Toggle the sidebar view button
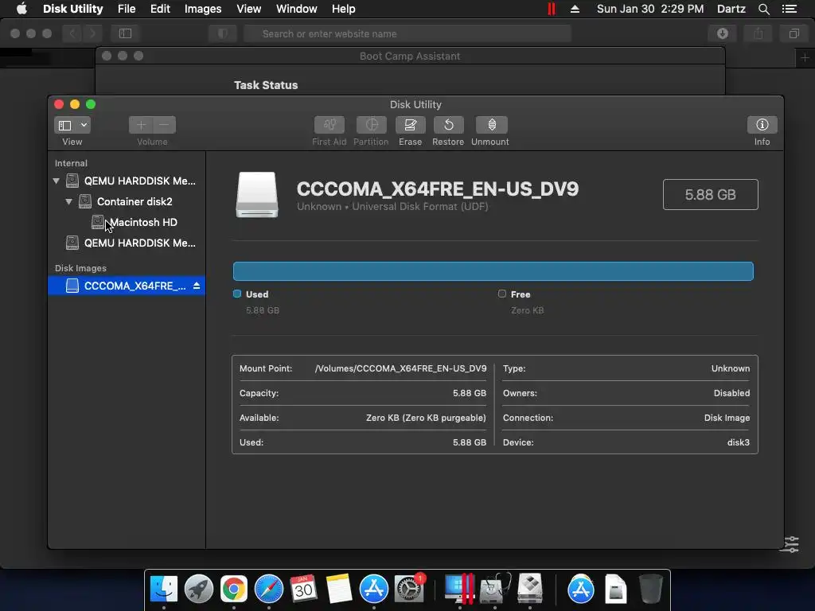The image size is (815, 611). pyautogui.click(x=65, y=125)
